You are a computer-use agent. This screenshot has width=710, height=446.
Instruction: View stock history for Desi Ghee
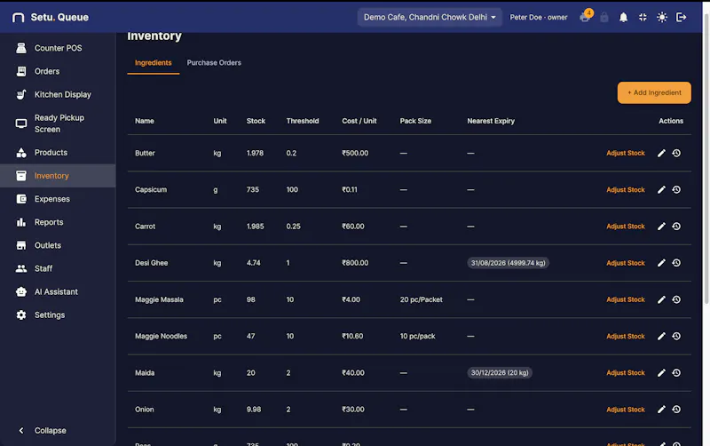tap(676, 263)
